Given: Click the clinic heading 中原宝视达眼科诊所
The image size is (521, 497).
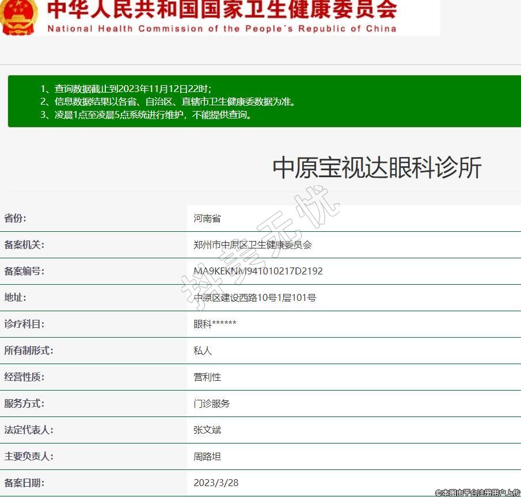Looking at the screenshot, I should click(377, 168).
